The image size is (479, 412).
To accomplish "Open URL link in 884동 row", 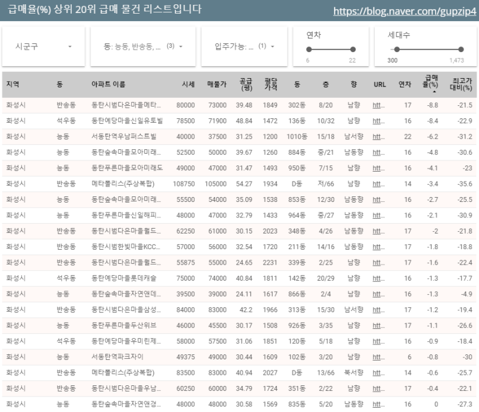I will click(x=379, y=152).
